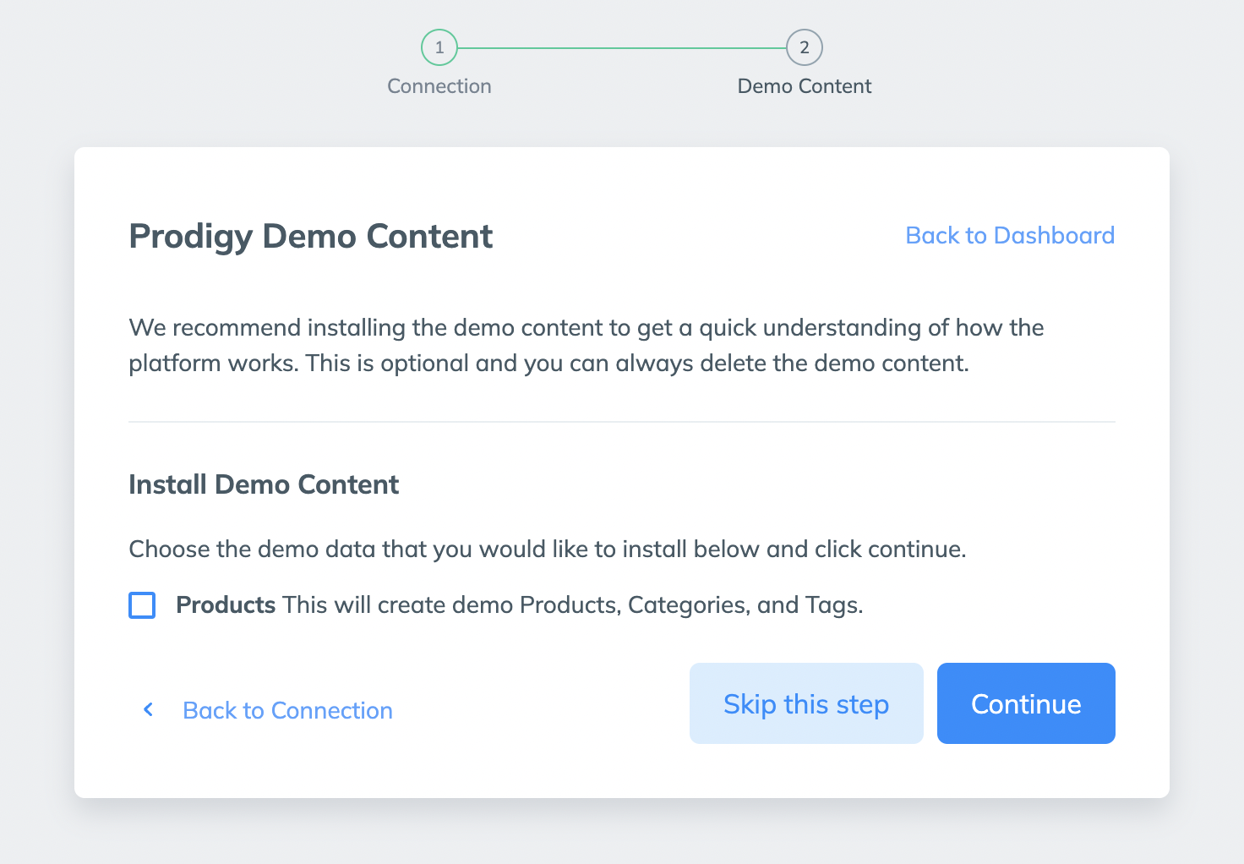Select the Connection step label
This screenshot has height=864, width=1244.
point(439,86)
